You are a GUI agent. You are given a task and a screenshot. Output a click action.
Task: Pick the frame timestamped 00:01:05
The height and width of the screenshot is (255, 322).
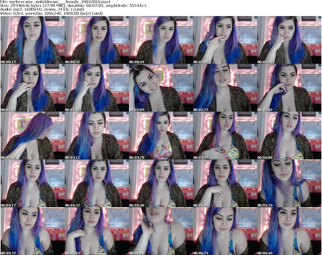tap(225, 40)
